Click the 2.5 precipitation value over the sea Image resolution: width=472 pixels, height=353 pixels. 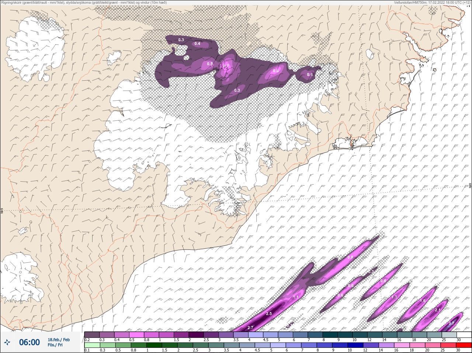tap(269, 314)
